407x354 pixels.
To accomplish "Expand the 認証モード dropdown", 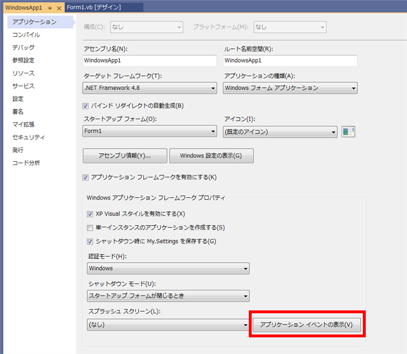I will 168,269.
